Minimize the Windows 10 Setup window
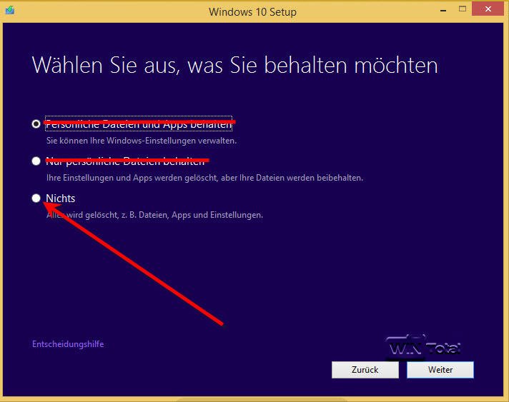The image size is (509, 402). 443,11
